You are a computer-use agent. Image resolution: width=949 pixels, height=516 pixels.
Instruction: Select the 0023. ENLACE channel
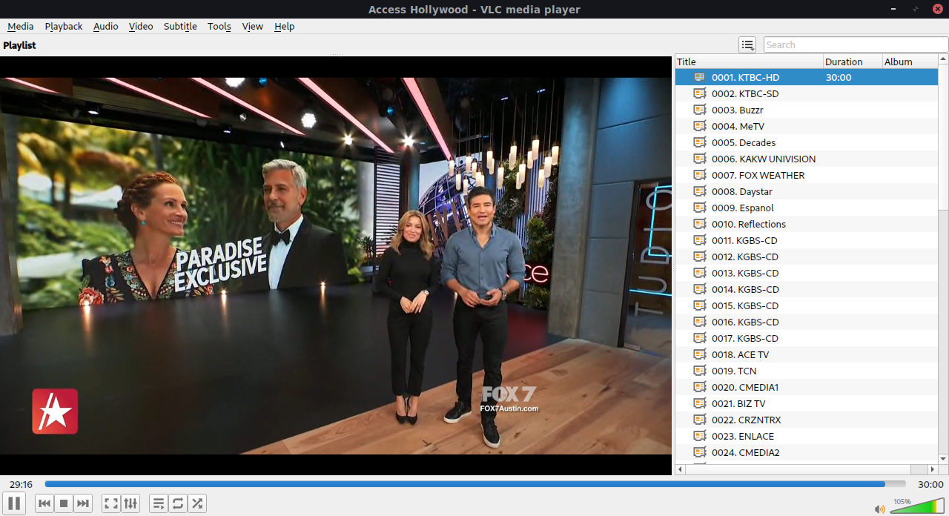(x=806, y=436)
